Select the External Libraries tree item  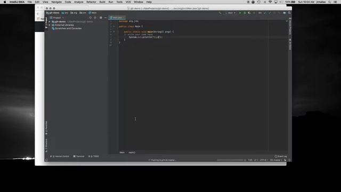(x=63, y=25)
